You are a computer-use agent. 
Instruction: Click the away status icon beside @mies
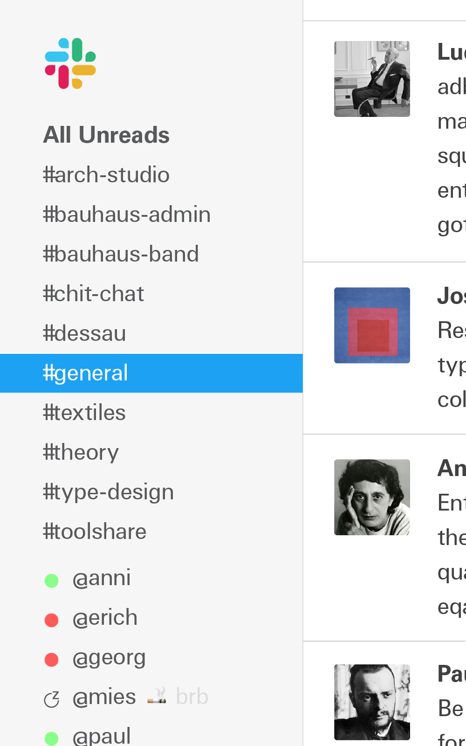(x=51, y=699)
